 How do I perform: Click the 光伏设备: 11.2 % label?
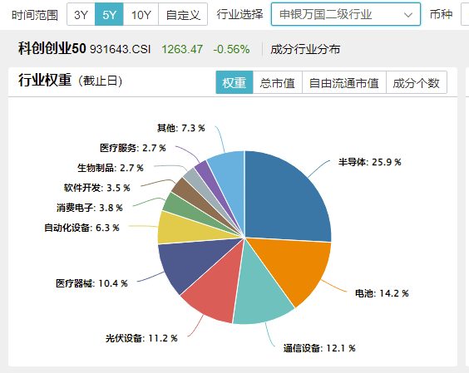(141, 338)
